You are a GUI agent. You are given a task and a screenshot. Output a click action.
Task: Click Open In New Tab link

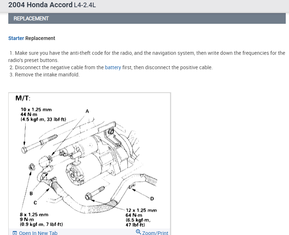(x=38, y=233)
